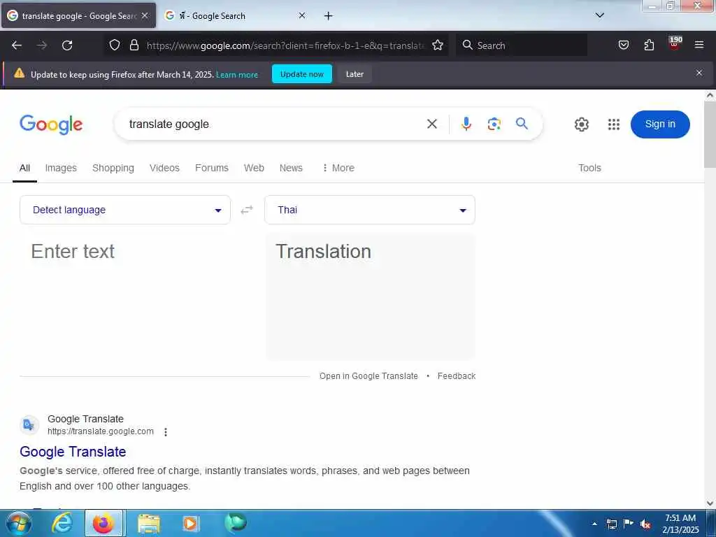This screenshot has width=716, height=537.
Task: Click the Update now button
Action: pyautogui.click(x=302, y=74)
